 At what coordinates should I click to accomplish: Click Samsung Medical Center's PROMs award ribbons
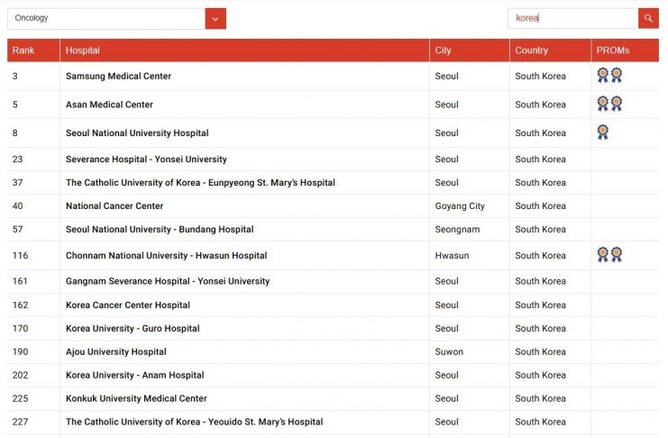pyautogui.click(x=609, y=76)
